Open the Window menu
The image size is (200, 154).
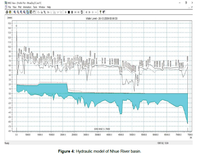[x=42, y=7]
